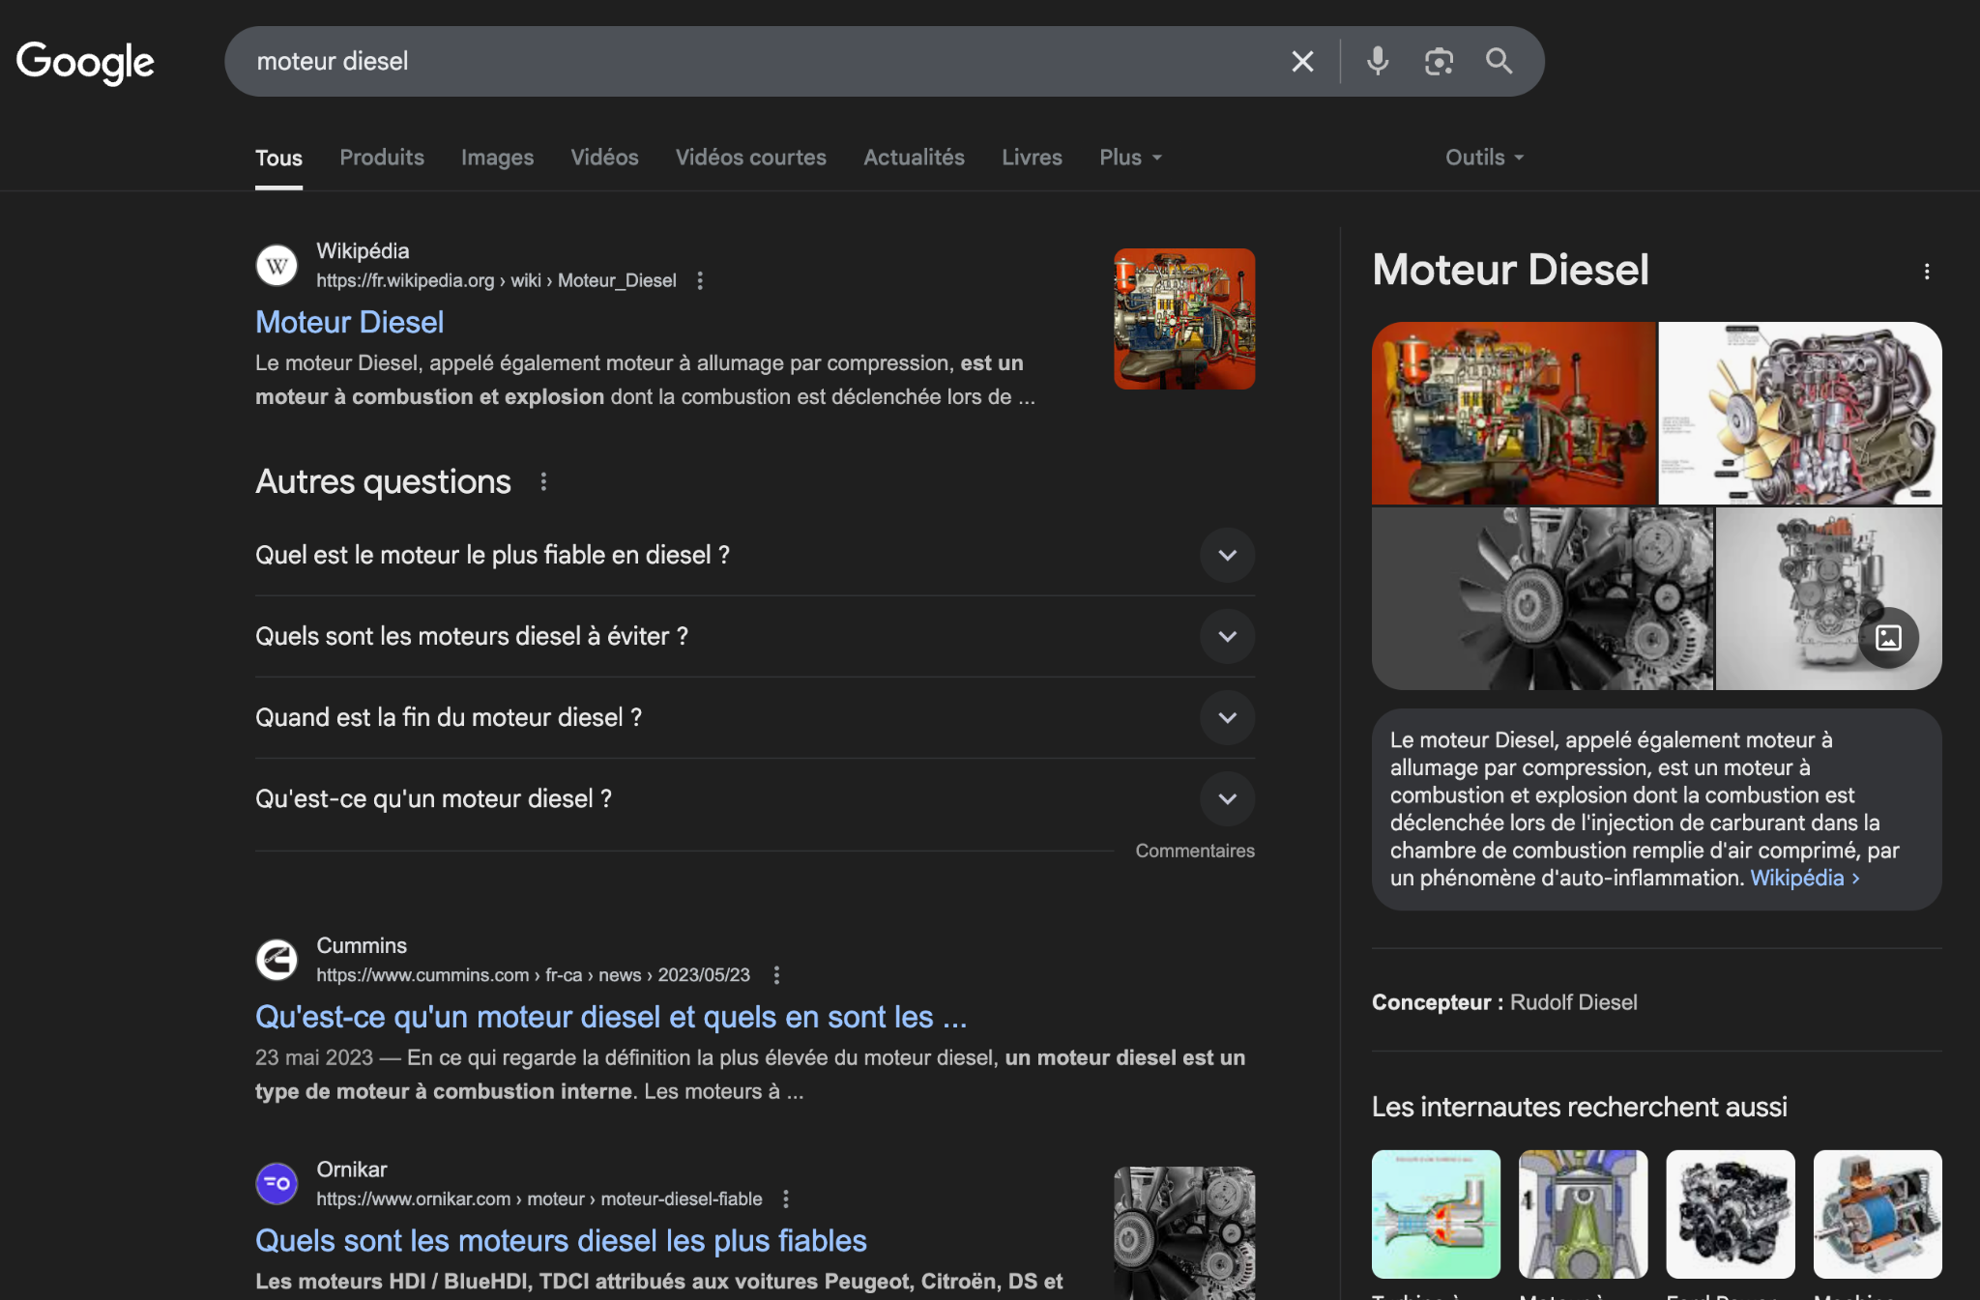Expand 'Quel est le moteur le plus fiable en diesel'

point(755,555)
